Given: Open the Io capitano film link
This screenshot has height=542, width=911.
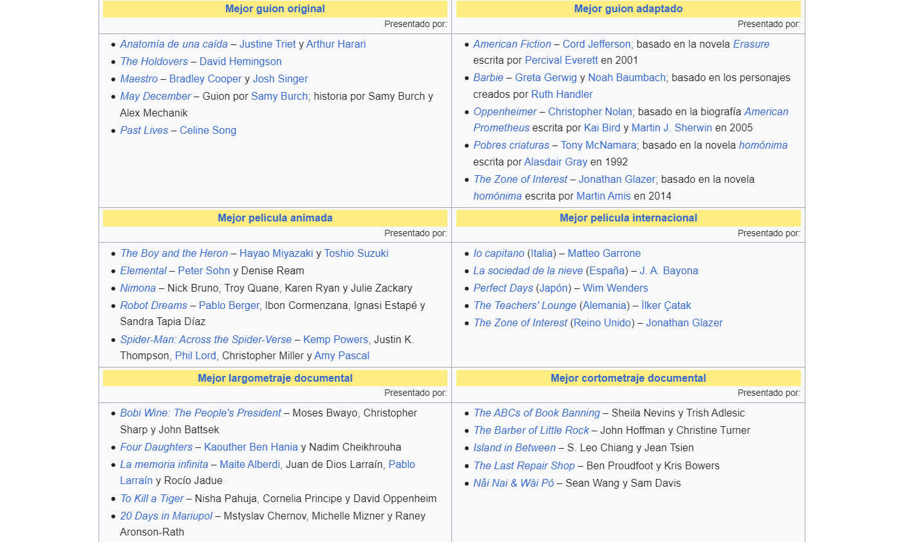Looking at the screenshot, I should point(499,254).
